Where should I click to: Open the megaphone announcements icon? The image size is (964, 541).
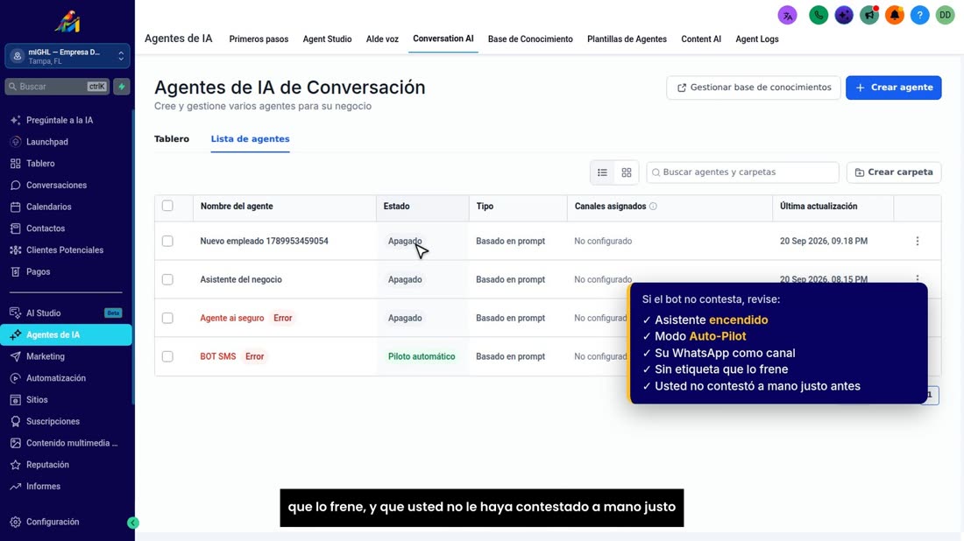tap(869, 16)
